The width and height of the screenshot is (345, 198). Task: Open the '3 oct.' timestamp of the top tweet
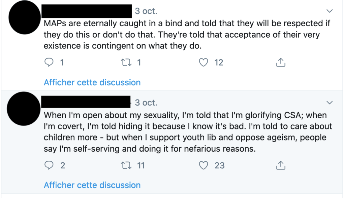coord(146,11)
